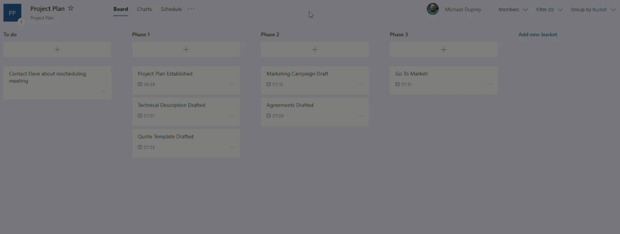This screenshot has height=234, width=620.
Task: Open more options on Agreements Drafted card
Action: click(361, 115)
